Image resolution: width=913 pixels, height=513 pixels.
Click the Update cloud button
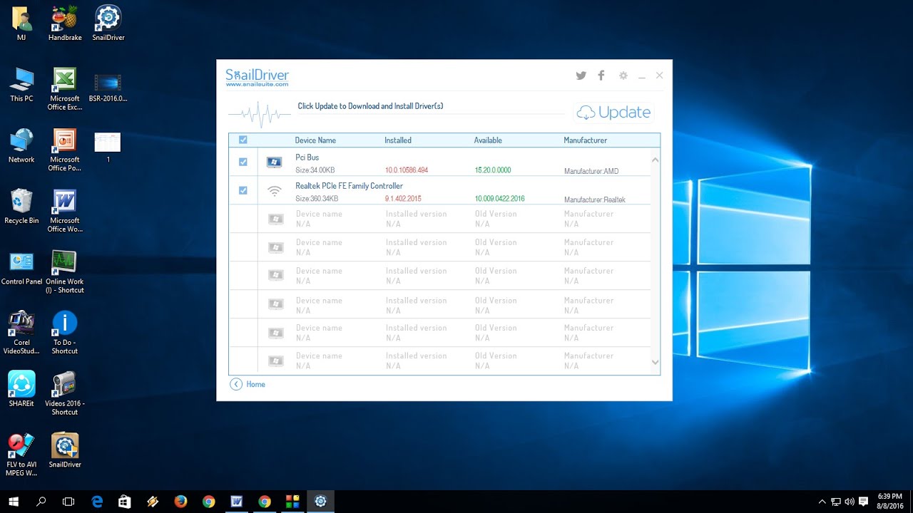pyautogui.click(x=614, y=113)
